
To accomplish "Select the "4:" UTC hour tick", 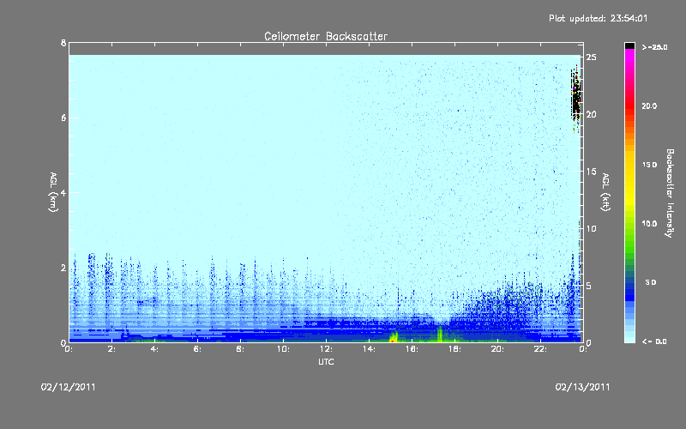I will [154, 349].
